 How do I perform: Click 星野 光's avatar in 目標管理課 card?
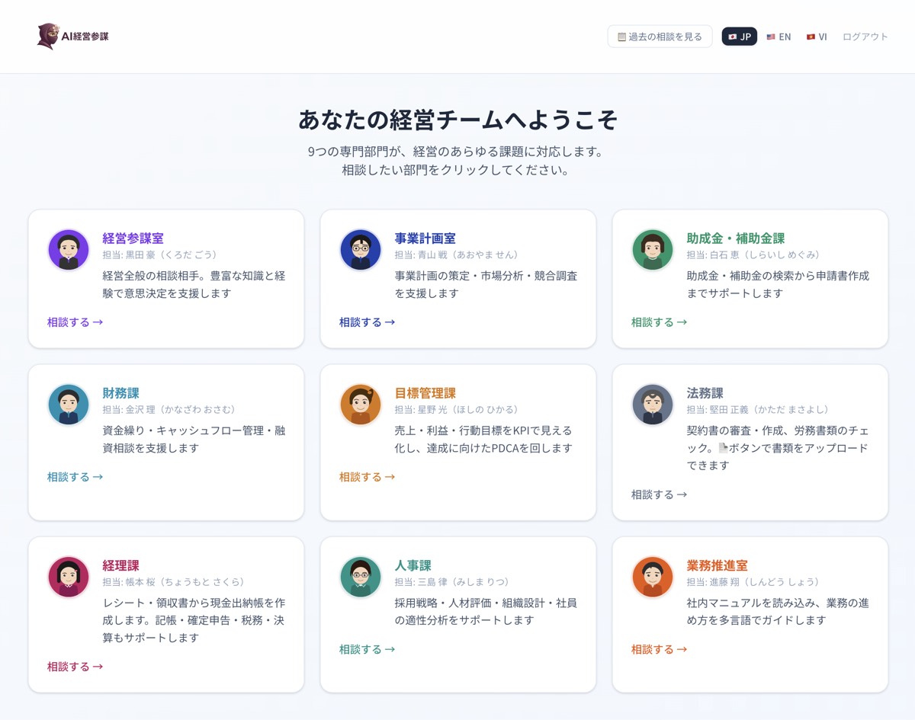360,404
